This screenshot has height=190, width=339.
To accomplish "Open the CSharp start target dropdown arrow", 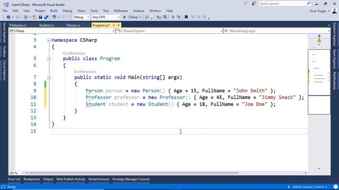I will (140, 17).
